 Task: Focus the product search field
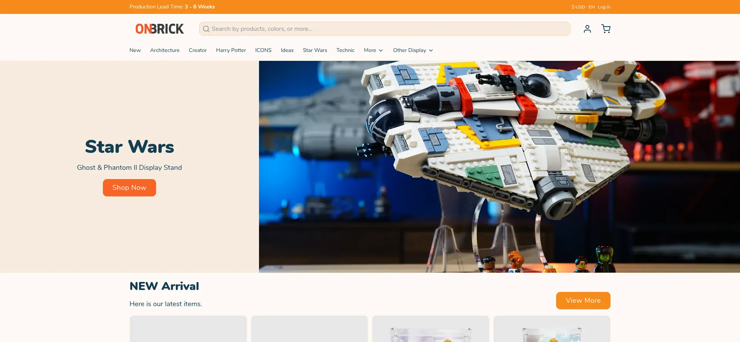pos(385,29)
